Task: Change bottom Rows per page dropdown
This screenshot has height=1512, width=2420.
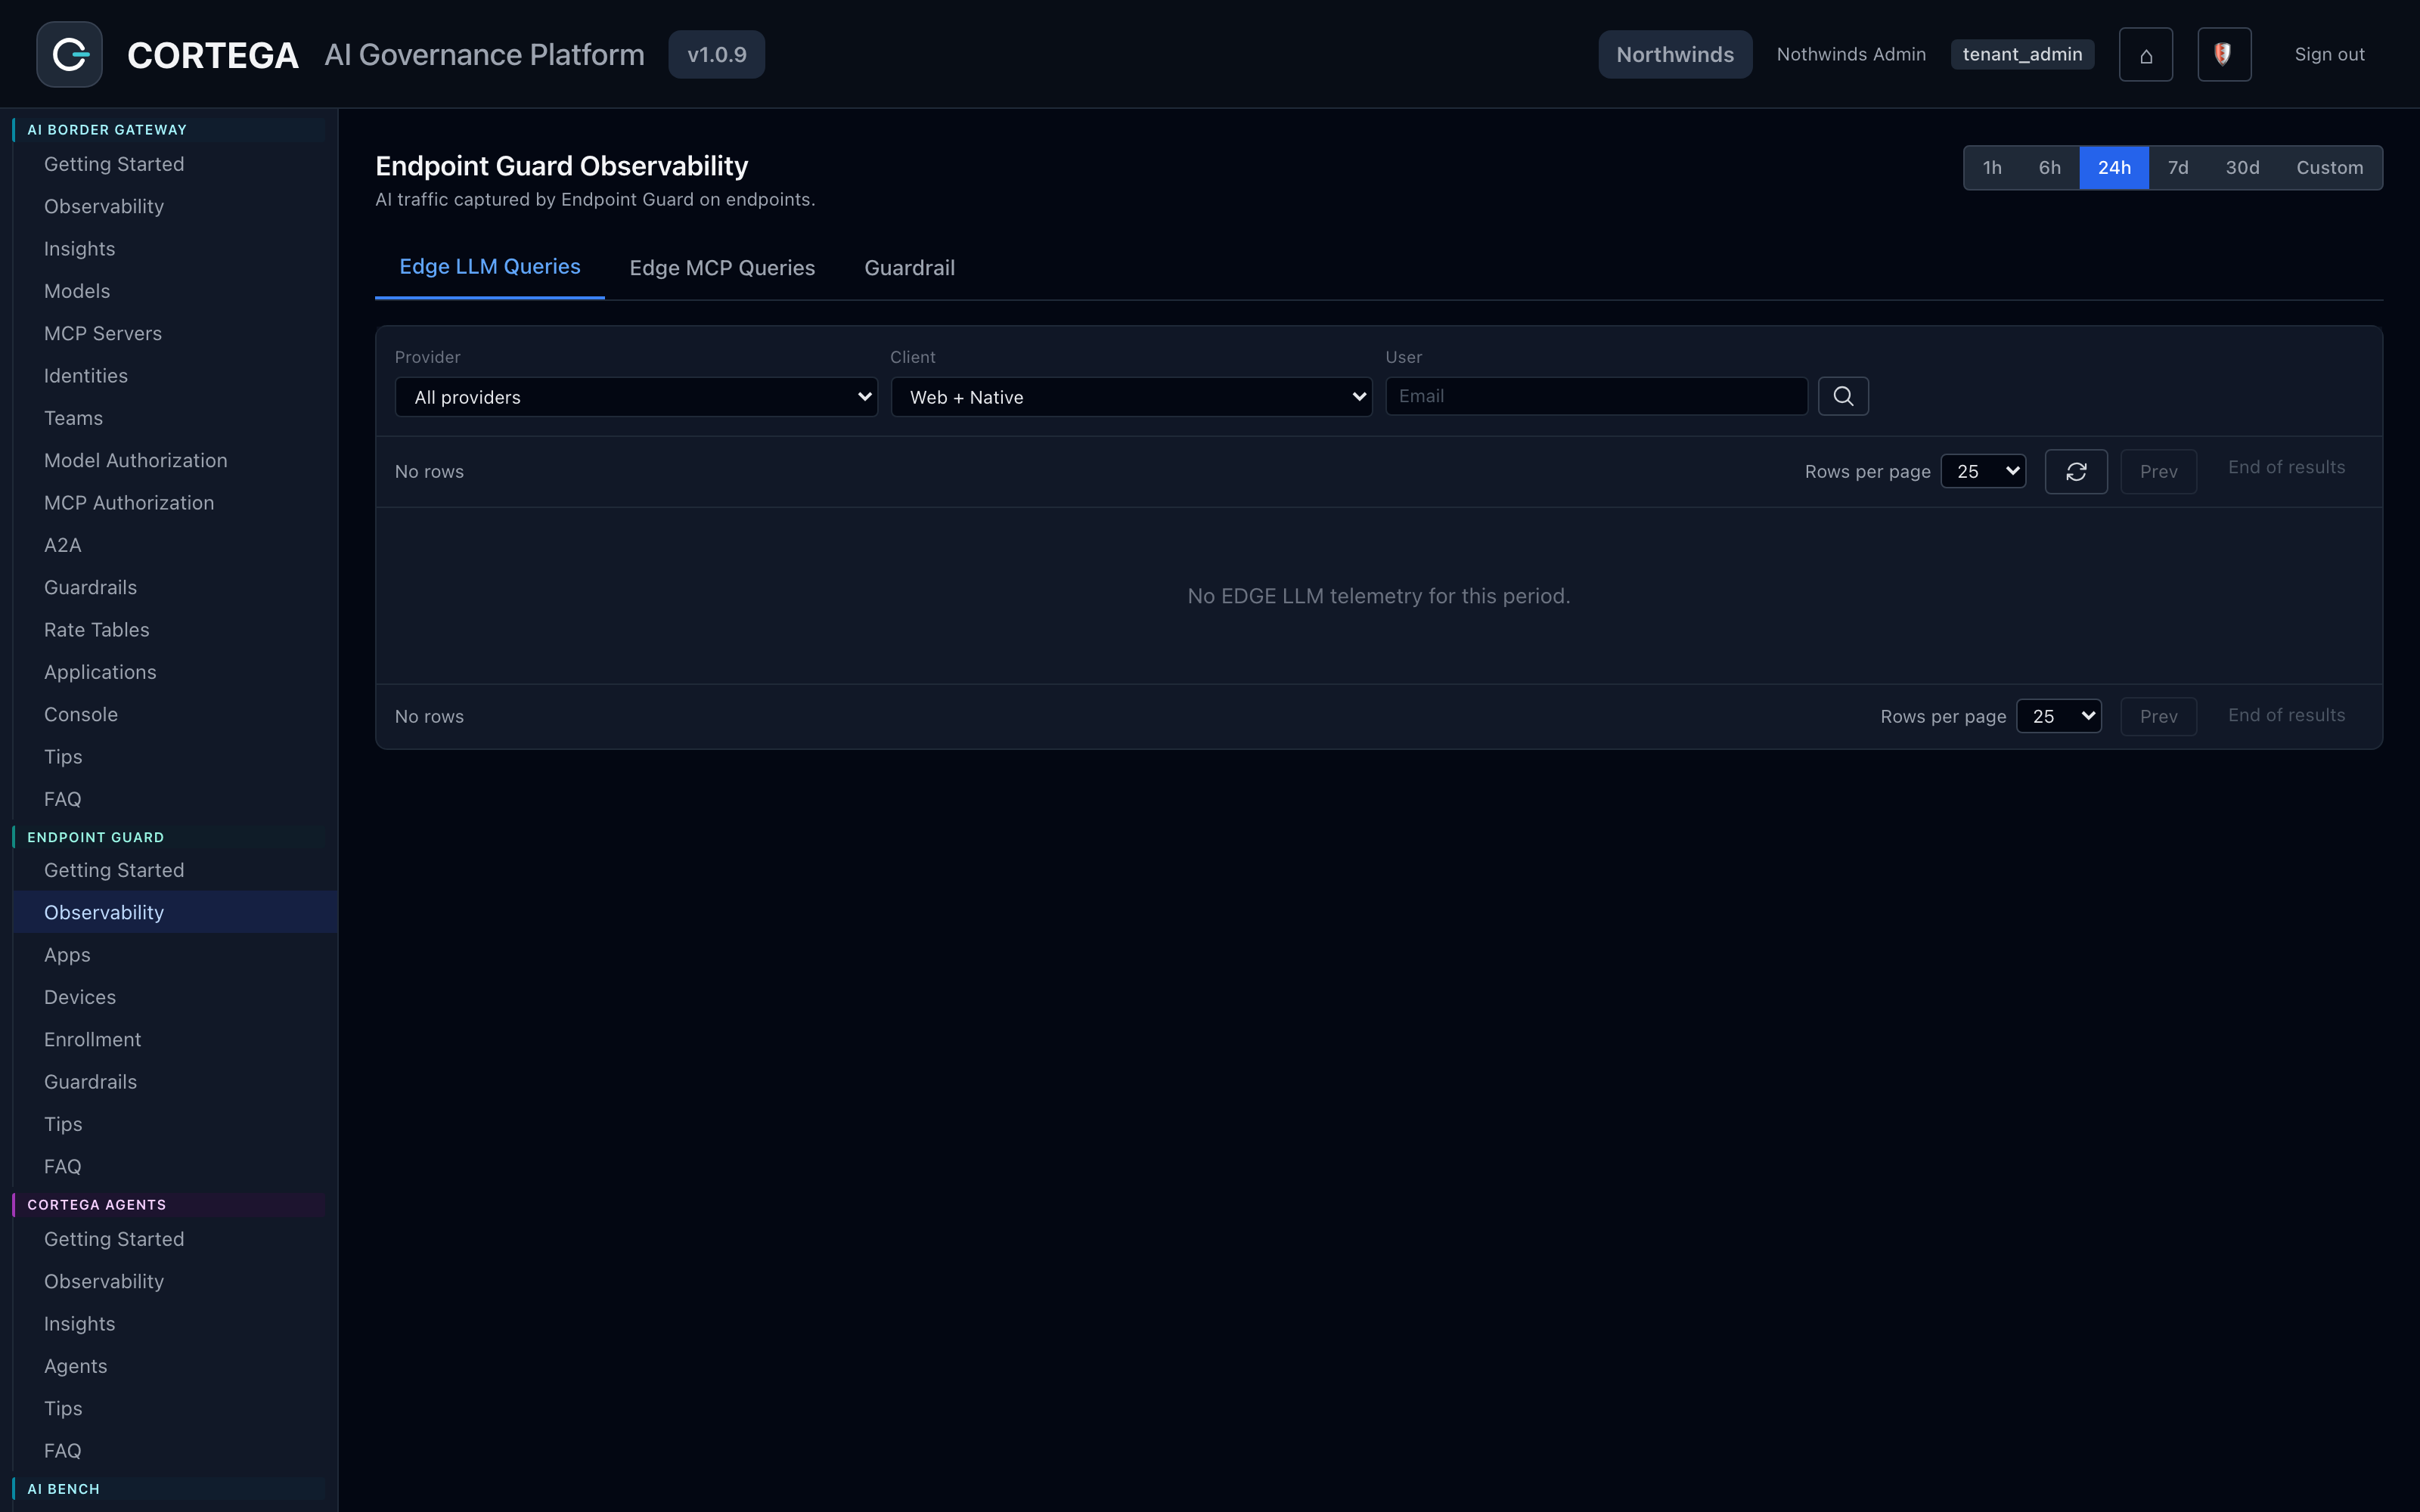Action: 2059,716
